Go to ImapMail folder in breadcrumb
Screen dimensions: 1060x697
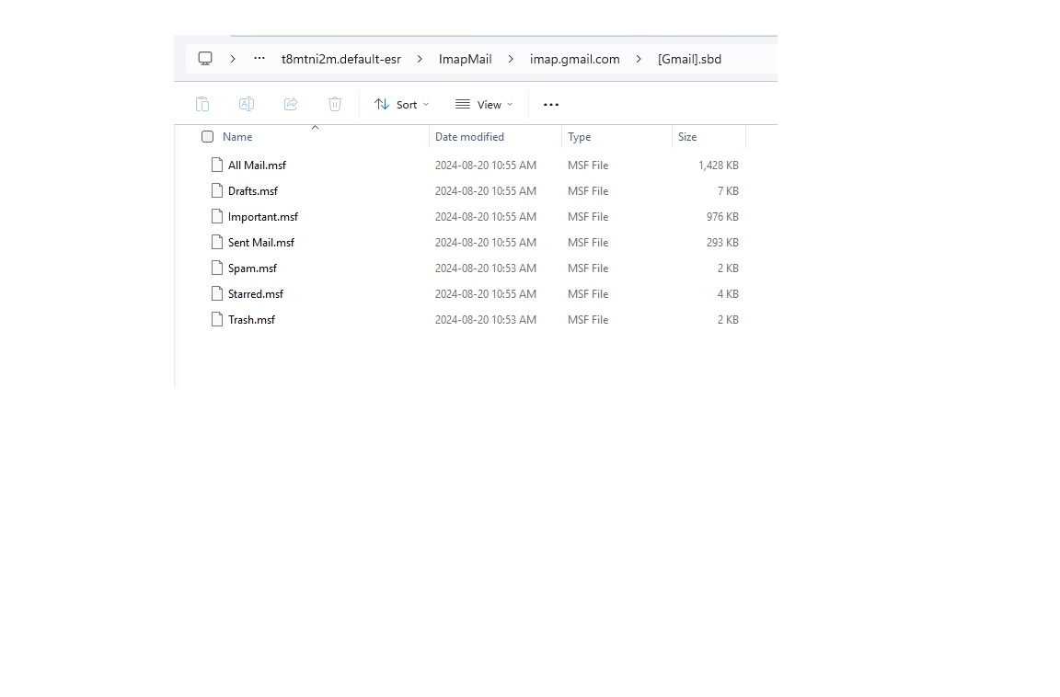(x=465, y=59)
